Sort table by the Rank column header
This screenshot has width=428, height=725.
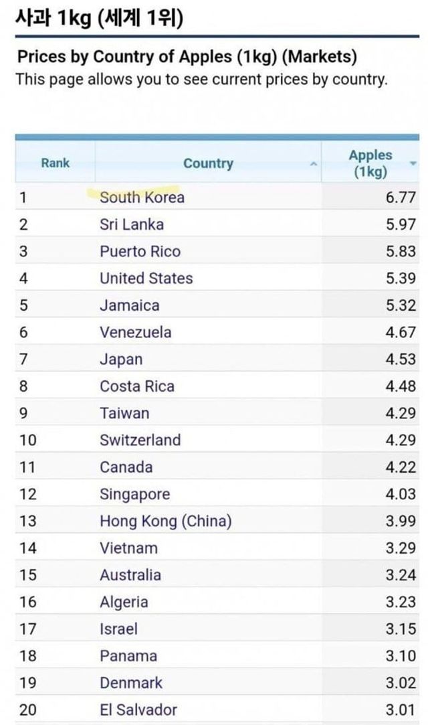point(55,163)
